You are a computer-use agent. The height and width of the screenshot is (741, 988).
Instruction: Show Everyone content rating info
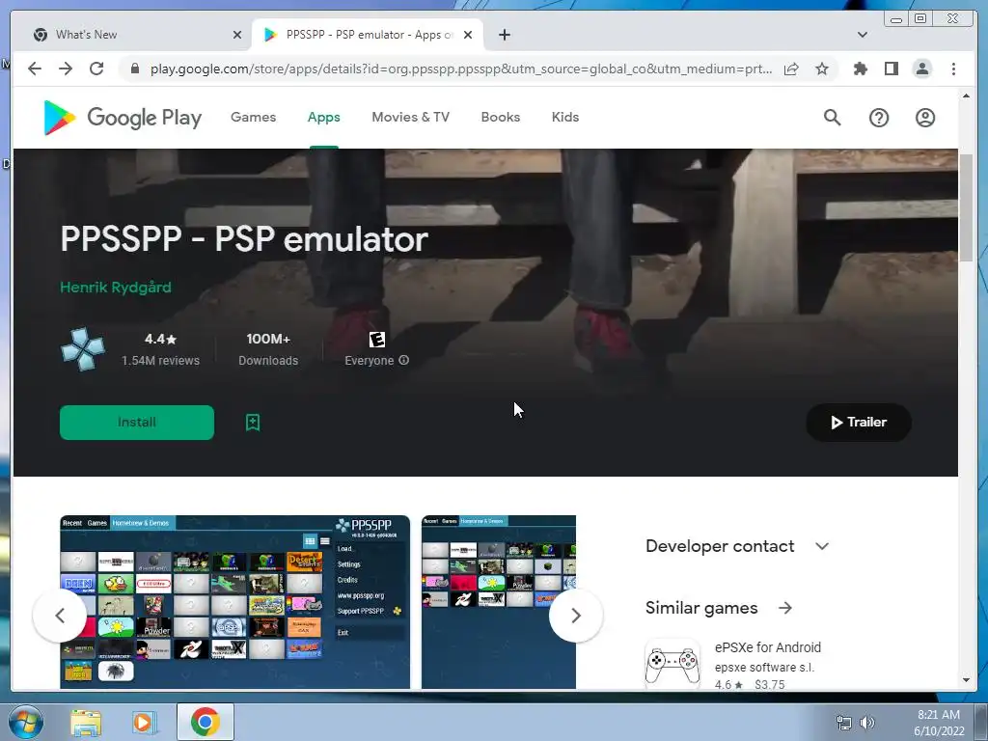pyautogui.click(x=404, y=360)
